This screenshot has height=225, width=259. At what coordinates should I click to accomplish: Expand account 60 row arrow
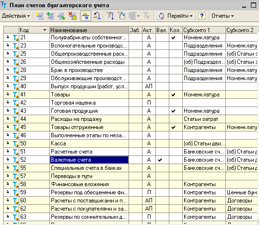coord(8,200)
